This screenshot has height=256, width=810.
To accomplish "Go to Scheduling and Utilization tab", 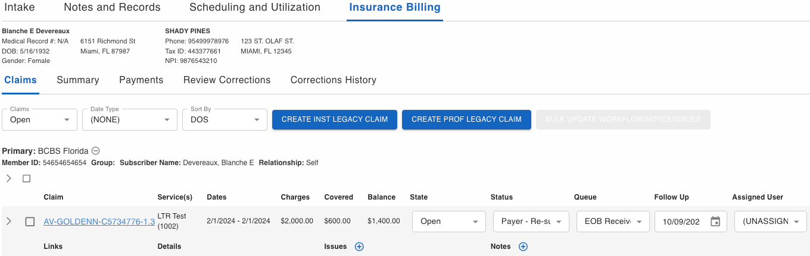I will (254, 8).
